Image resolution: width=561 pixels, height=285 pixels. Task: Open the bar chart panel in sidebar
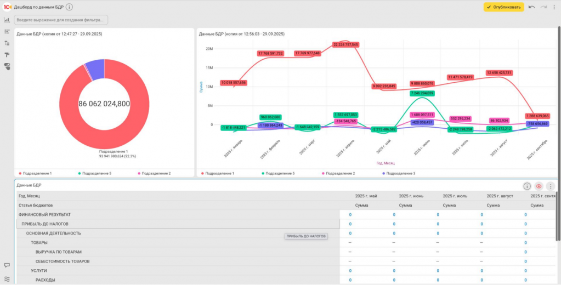coord(7,20)
